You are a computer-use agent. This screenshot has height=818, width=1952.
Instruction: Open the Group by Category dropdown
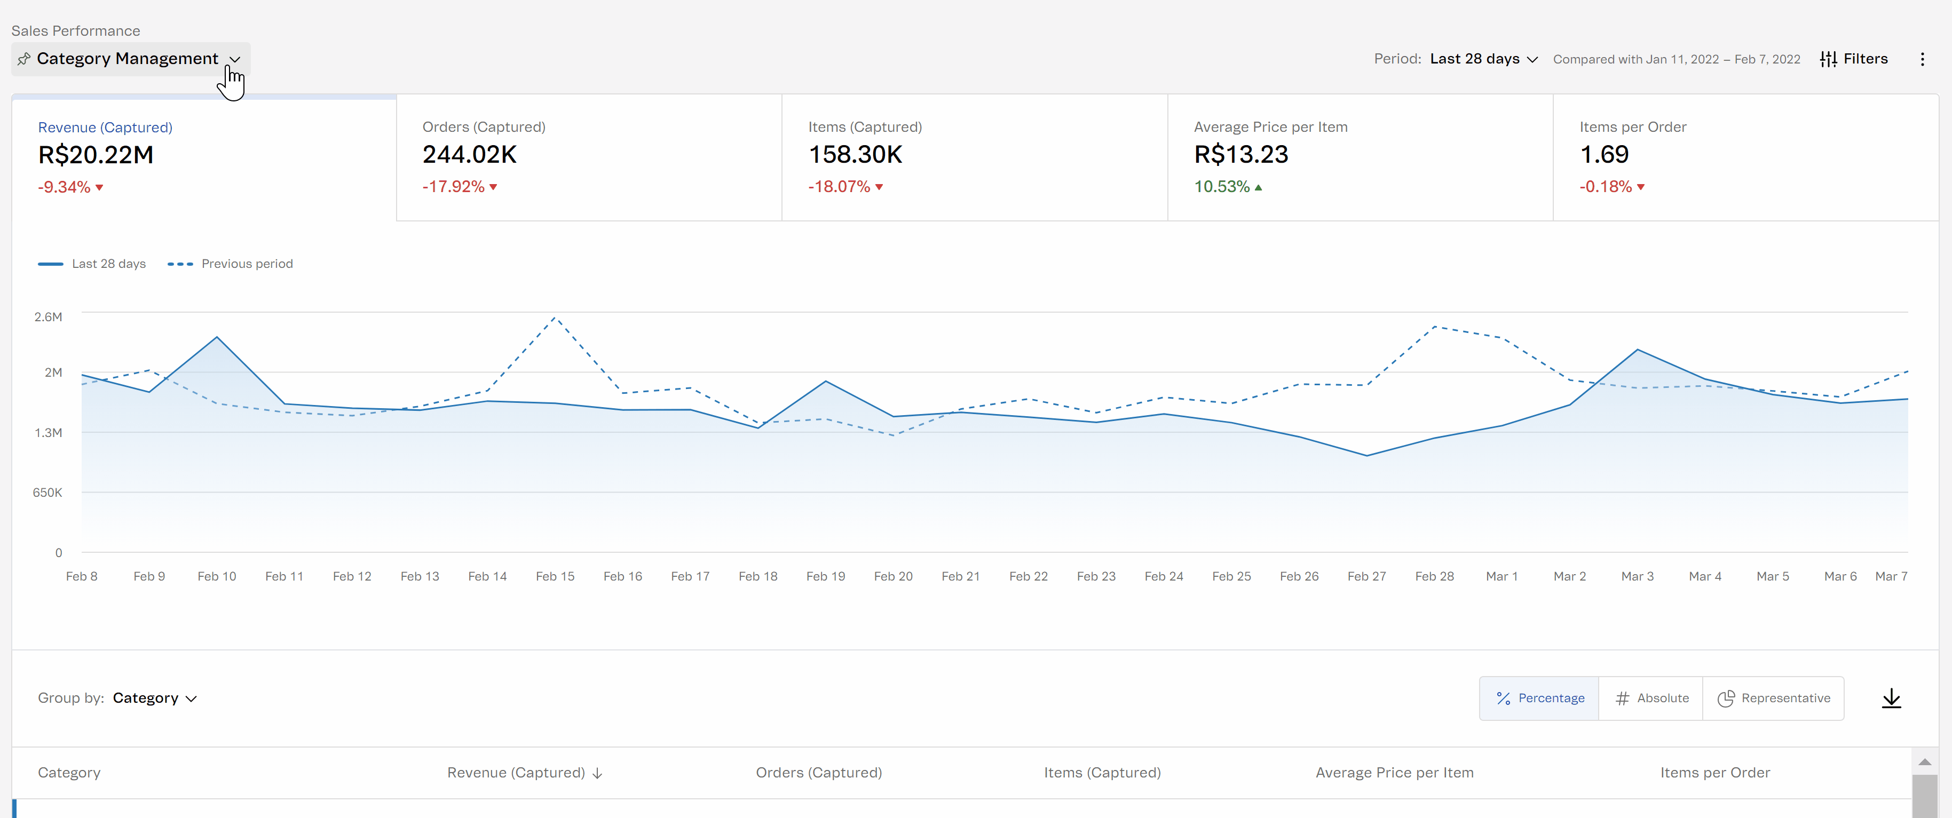pos(155,698)
